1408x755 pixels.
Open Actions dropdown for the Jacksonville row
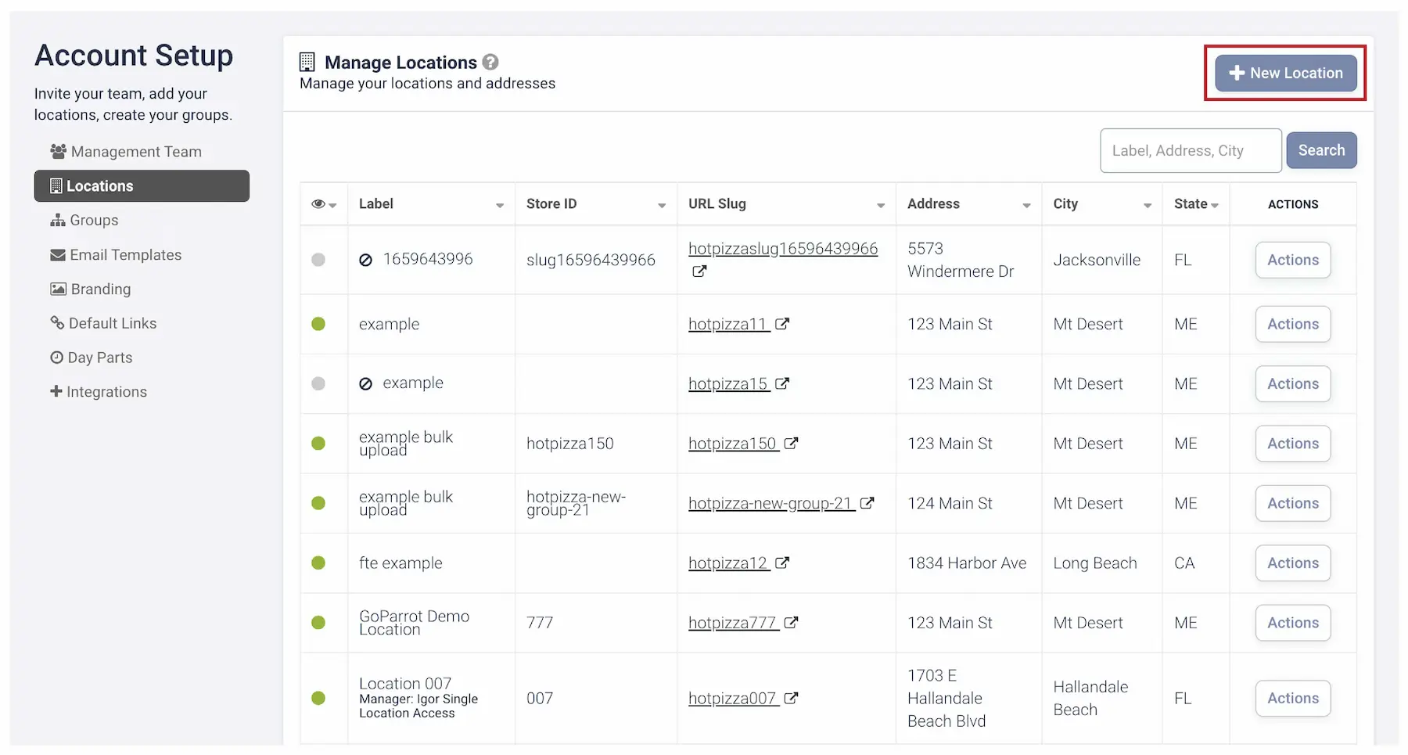1293,260
